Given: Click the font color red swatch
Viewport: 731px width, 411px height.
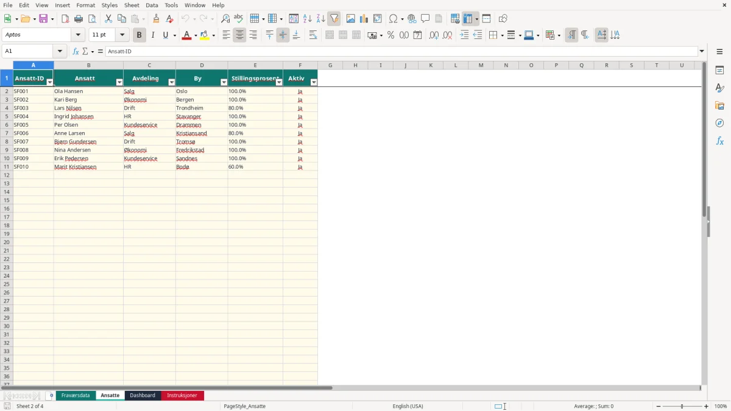Looking at the screenshot, I should coord(186,35).
